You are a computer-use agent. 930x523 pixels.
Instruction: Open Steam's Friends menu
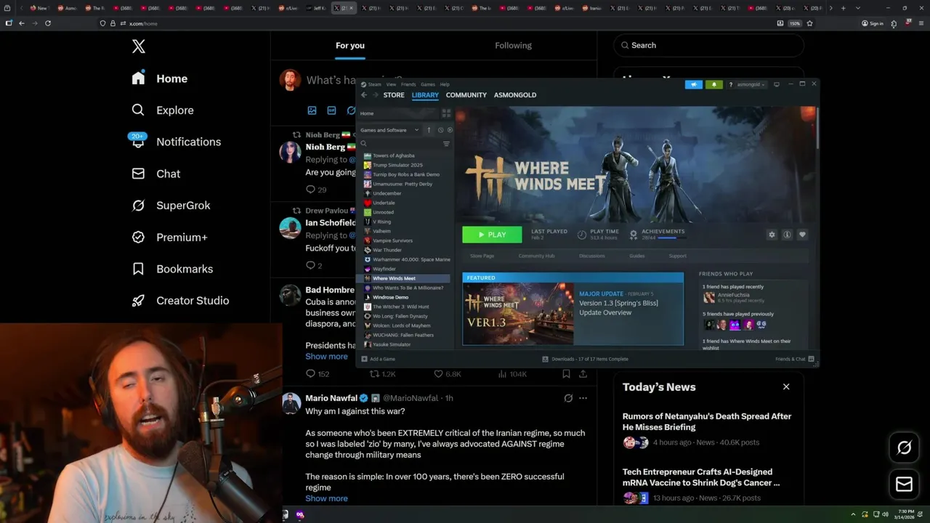click(x=408, y=84)
